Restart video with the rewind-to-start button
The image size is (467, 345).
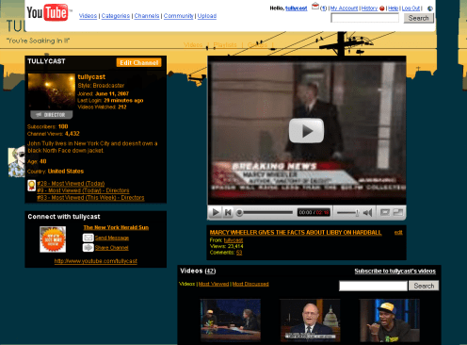coord(228,213)
